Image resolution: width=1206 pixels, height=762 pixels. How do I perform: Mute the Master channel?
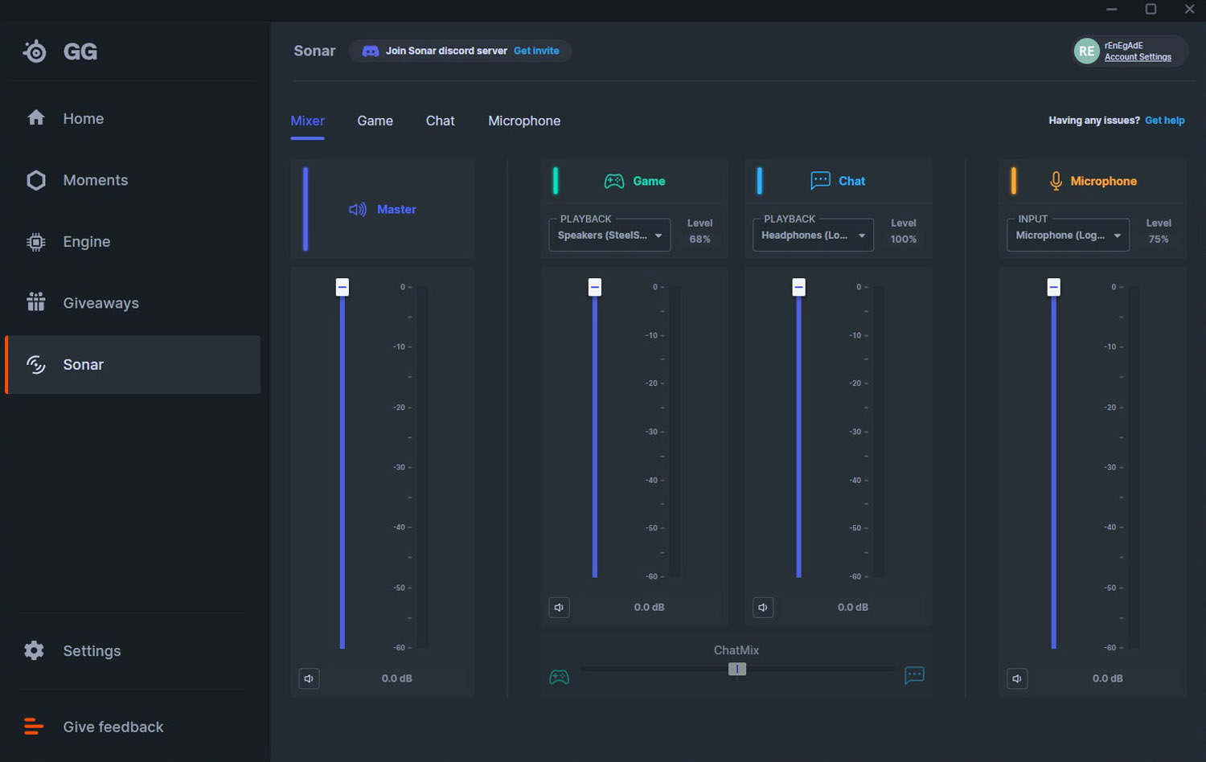[x=309, y=678]
